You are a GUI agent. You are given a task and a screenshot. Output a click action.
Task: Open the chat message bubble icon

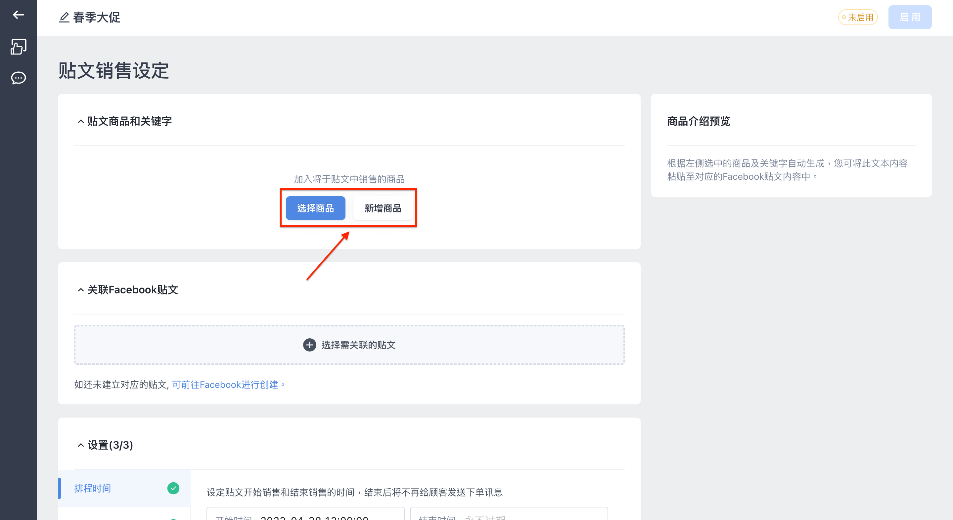[x=19, y=78]
